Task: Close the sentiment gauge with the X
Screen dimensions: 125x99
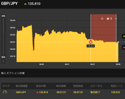Action: 3,62
